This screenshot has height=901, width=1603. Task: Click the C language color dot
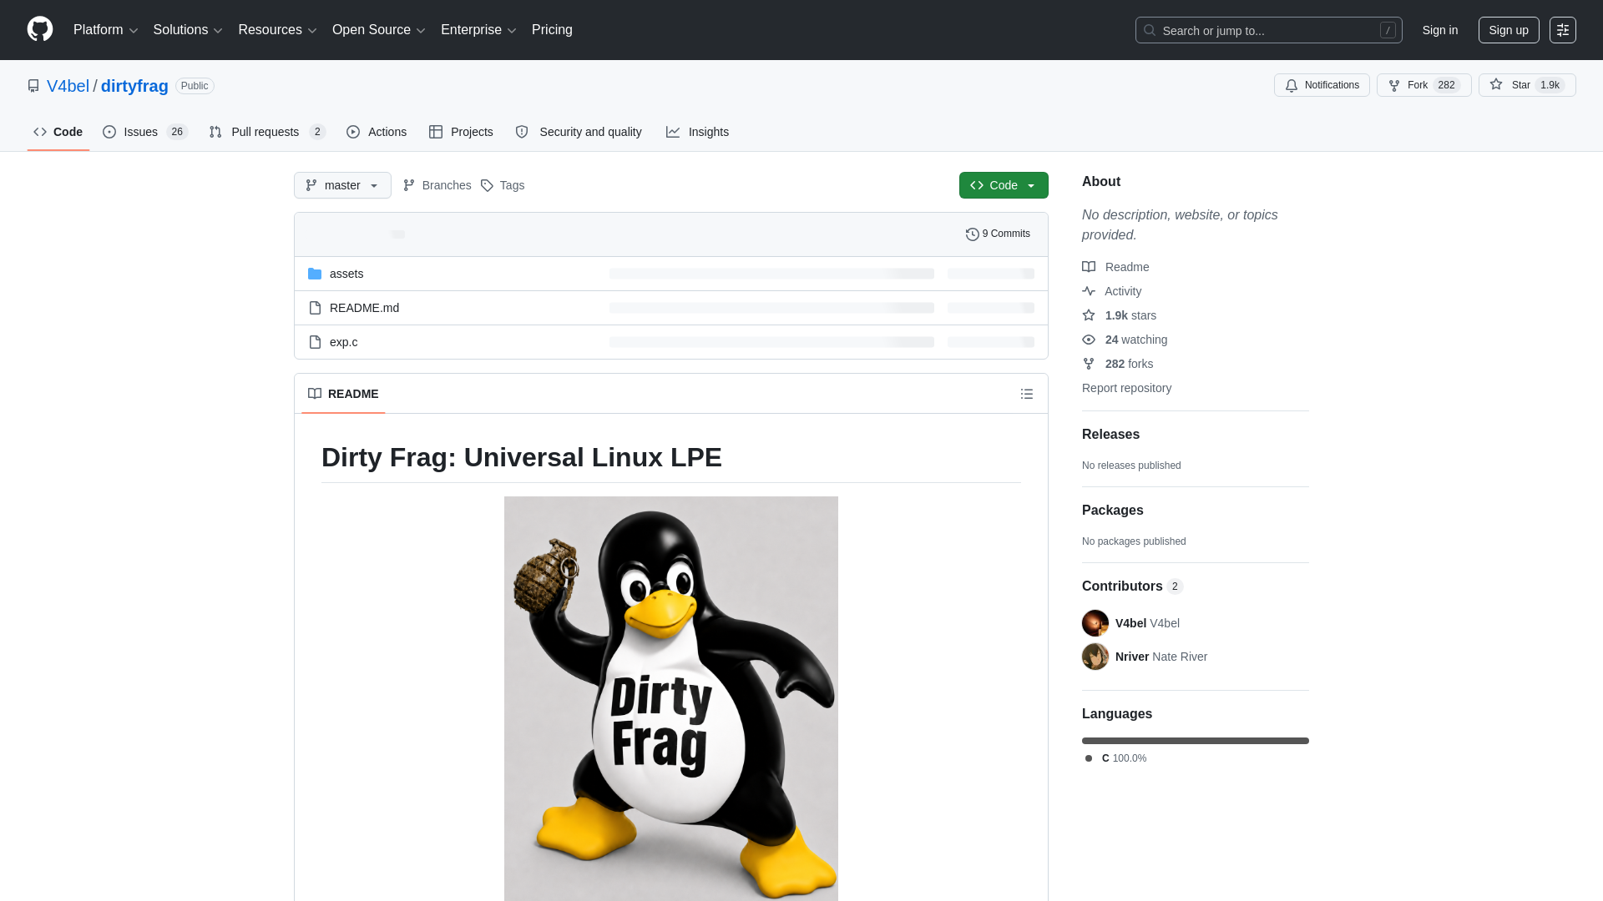(1089, 758)
